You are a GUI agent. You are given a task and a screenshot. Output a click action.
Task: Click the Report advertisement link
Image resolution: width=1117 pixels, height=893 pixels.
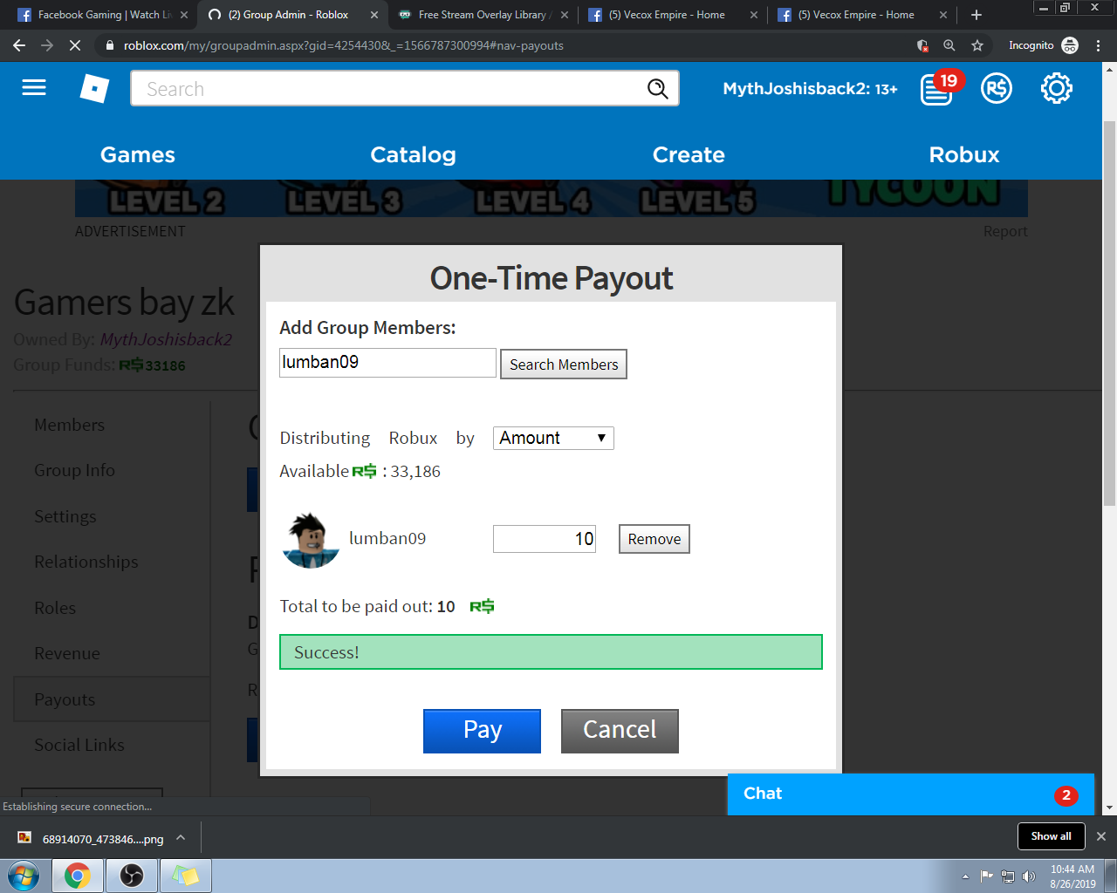click(1005, 231)
